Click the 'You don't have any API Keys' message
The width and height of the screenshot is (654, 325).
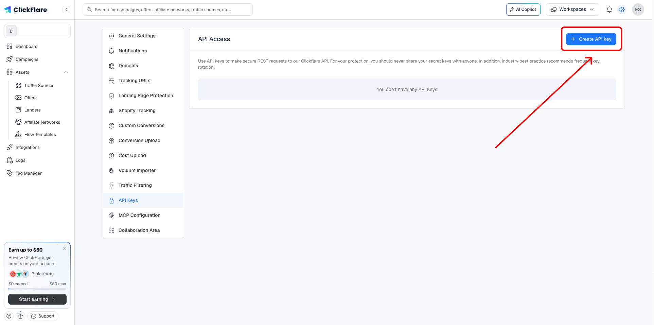point(407,89)
